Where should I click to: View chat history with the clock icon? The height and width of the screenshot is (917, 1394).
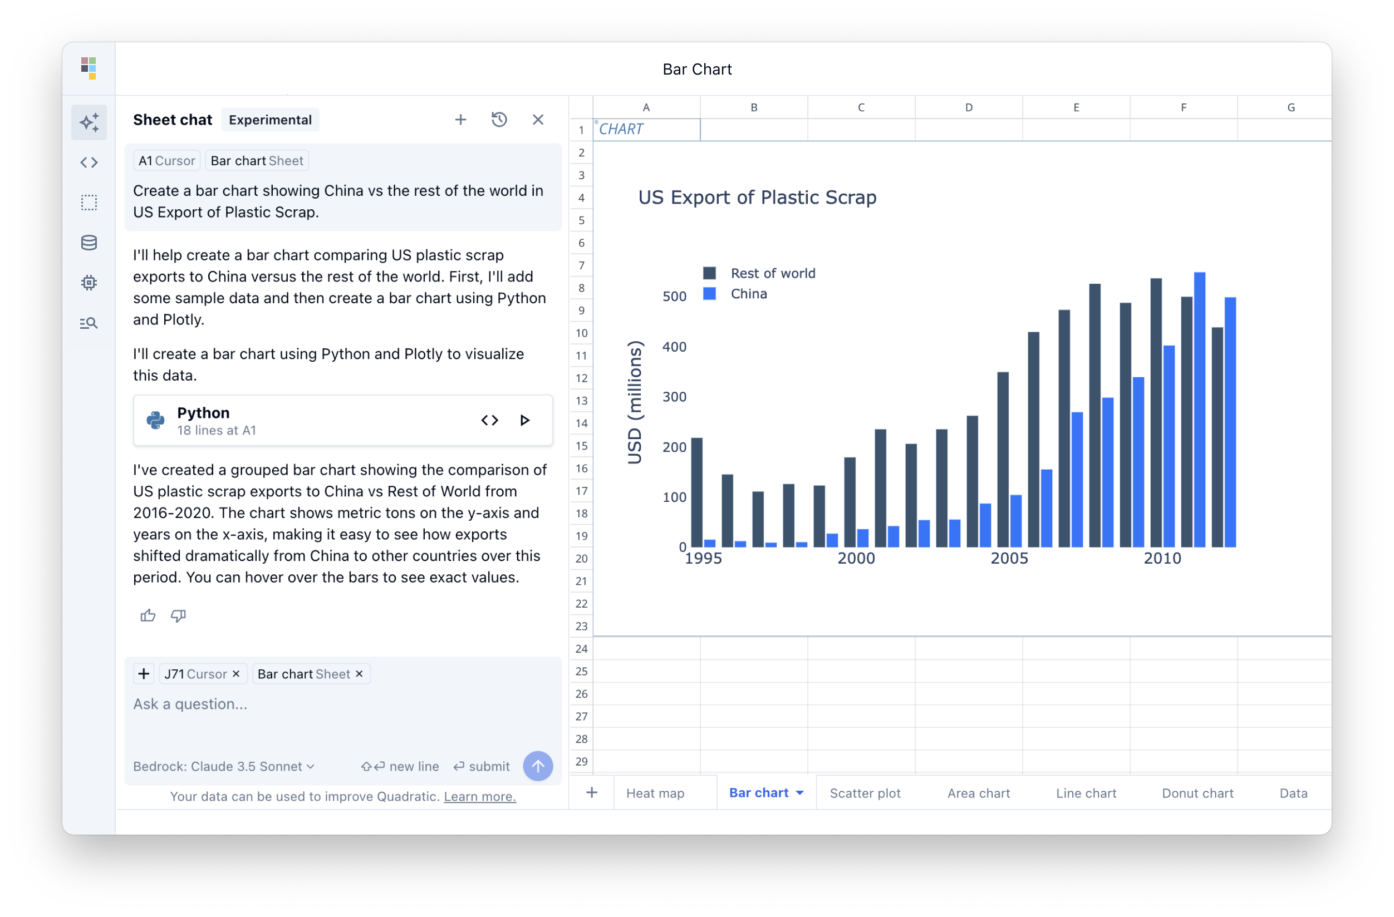pyautogui.click(x=499, y=119)
